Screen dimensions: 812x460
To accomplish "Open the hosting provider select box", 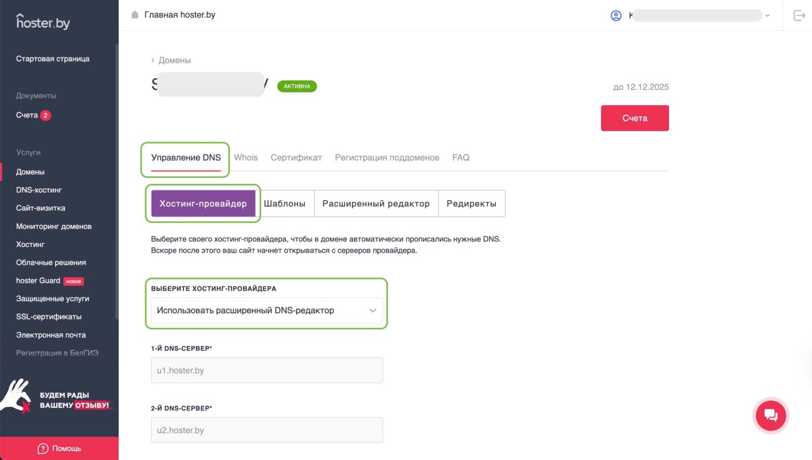I will click(x=266, y=311).
